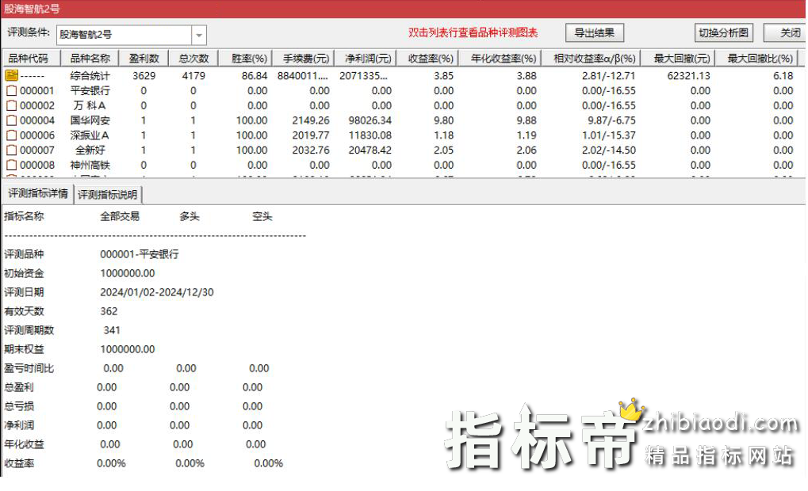Click stock code 000007
The image size is (808, 491).
click(37, 150)
